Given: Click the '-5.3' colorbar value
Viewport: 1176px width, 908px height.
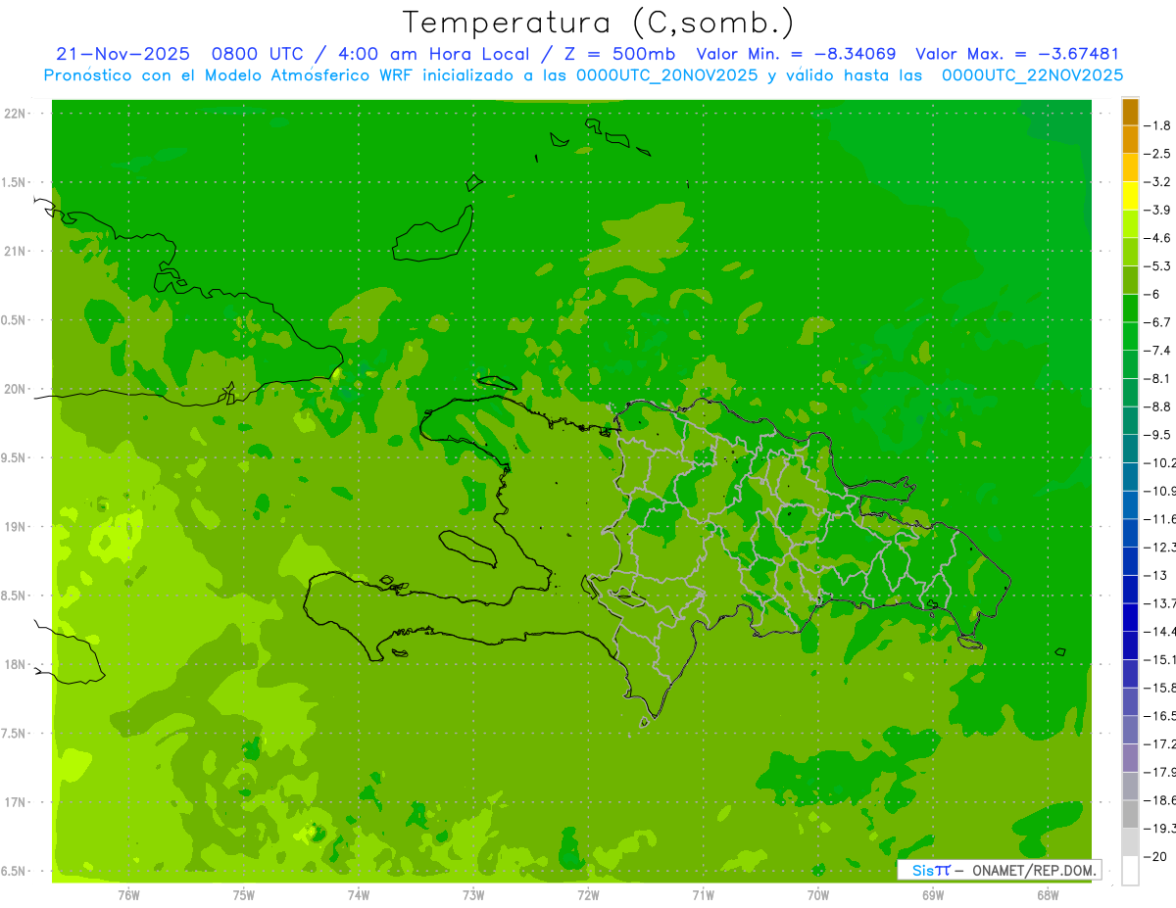Looking at the screenshot, I should [x=1157, y=265].
